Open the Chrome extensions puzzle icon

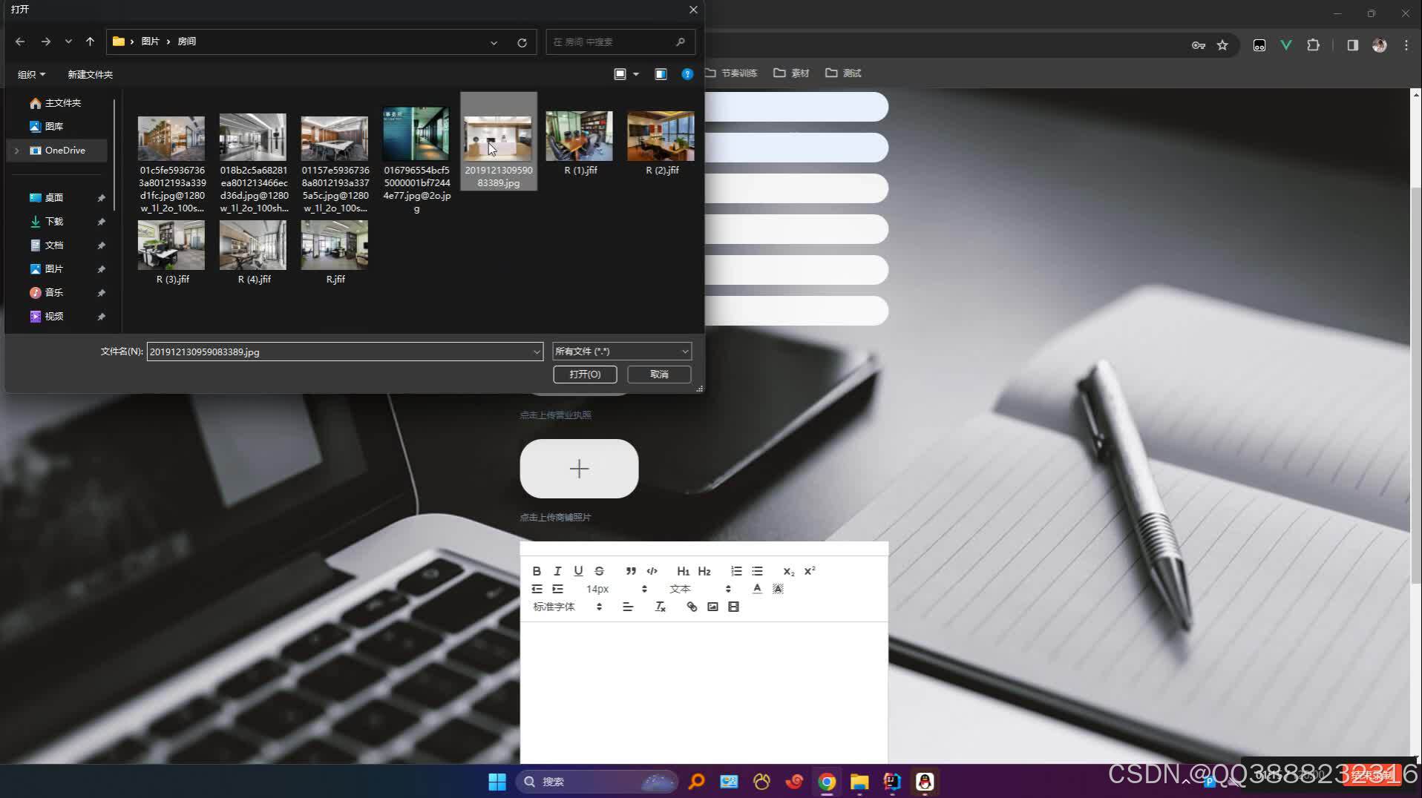point(1313,45)
